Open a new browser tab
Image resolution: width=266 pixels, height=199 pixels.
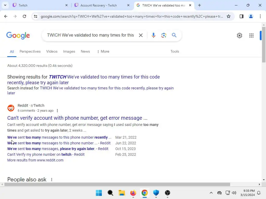(199, 5)
